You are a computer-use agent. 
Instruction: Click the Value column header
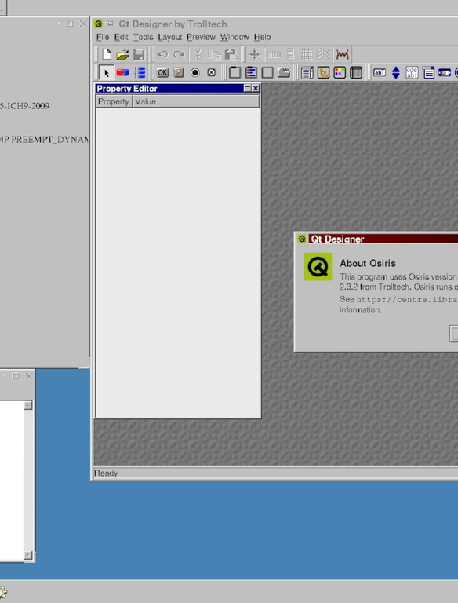[x=196, y=101]
